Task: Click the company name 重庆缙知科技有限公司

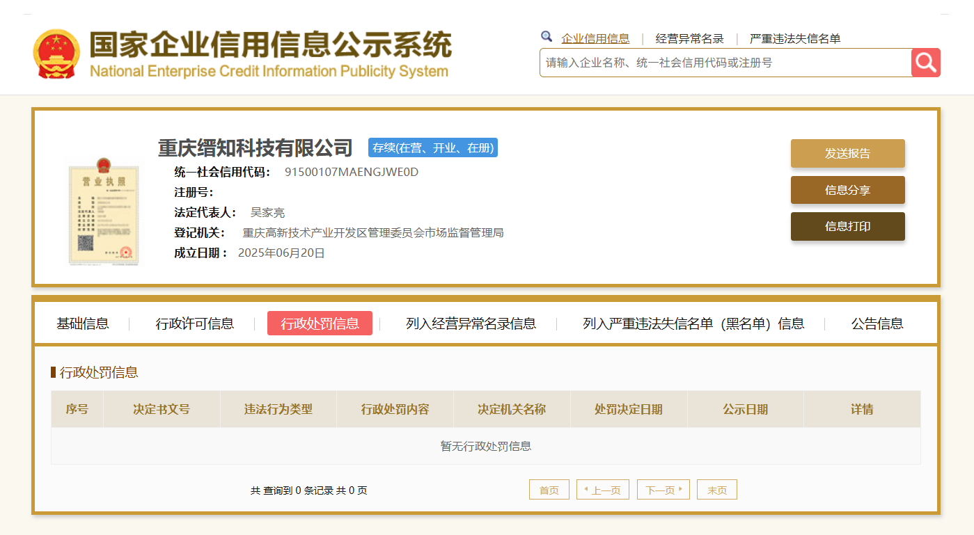Action: coord(256,147)
